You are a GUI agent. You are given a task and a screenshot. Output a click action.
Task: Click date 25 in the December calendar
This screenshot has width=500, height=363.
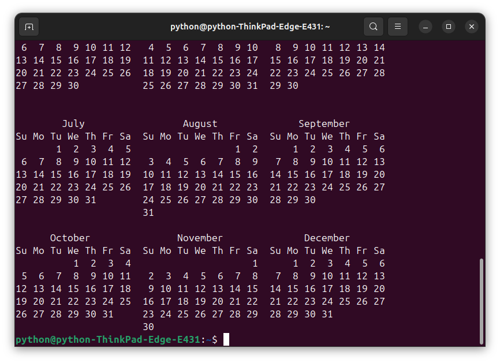(x=344, y=301)
